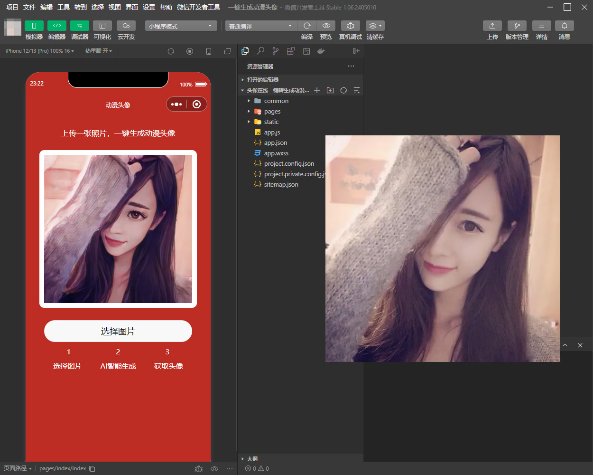Screen dimensions: 593x475
Task: Open the Extensions icon in the editor sidebar
Action: [x=291, y=51]
